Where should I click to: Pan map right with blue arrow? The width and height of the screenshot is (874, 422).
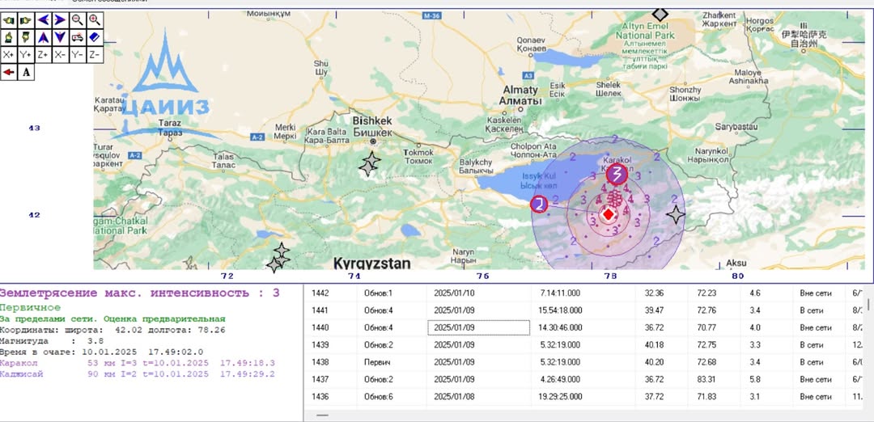(x=60, y=19)
